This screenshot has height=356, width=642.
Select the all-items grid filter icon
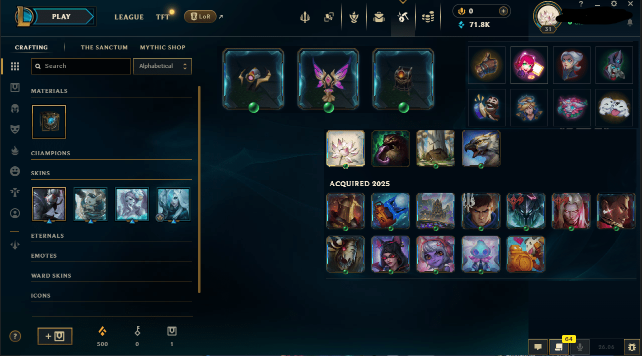click(x=15, y=66)
